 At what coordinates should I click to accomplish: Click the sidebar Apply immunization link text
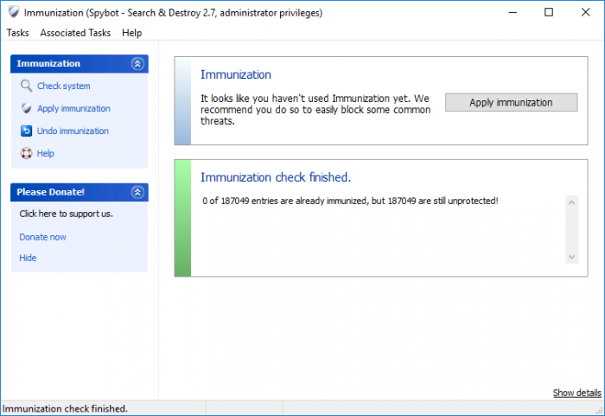[73, 108]
